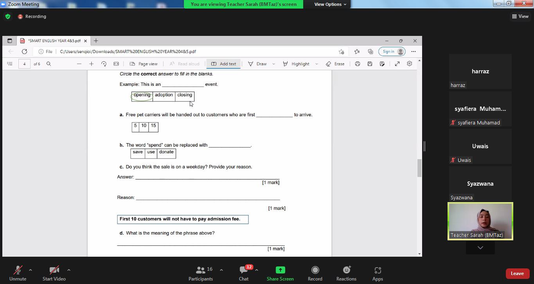Zoom out the PDF
Image resolution: width=534 pixels, height=284 pixels.
click(79, 64)
